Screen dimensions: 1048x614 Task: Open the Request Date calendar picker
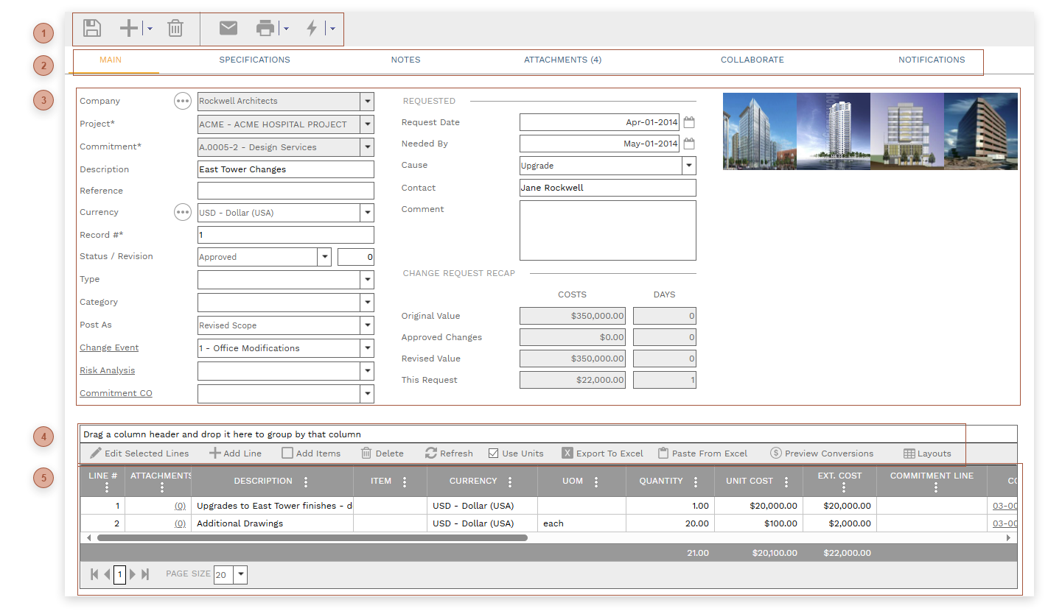pos(689,122)
